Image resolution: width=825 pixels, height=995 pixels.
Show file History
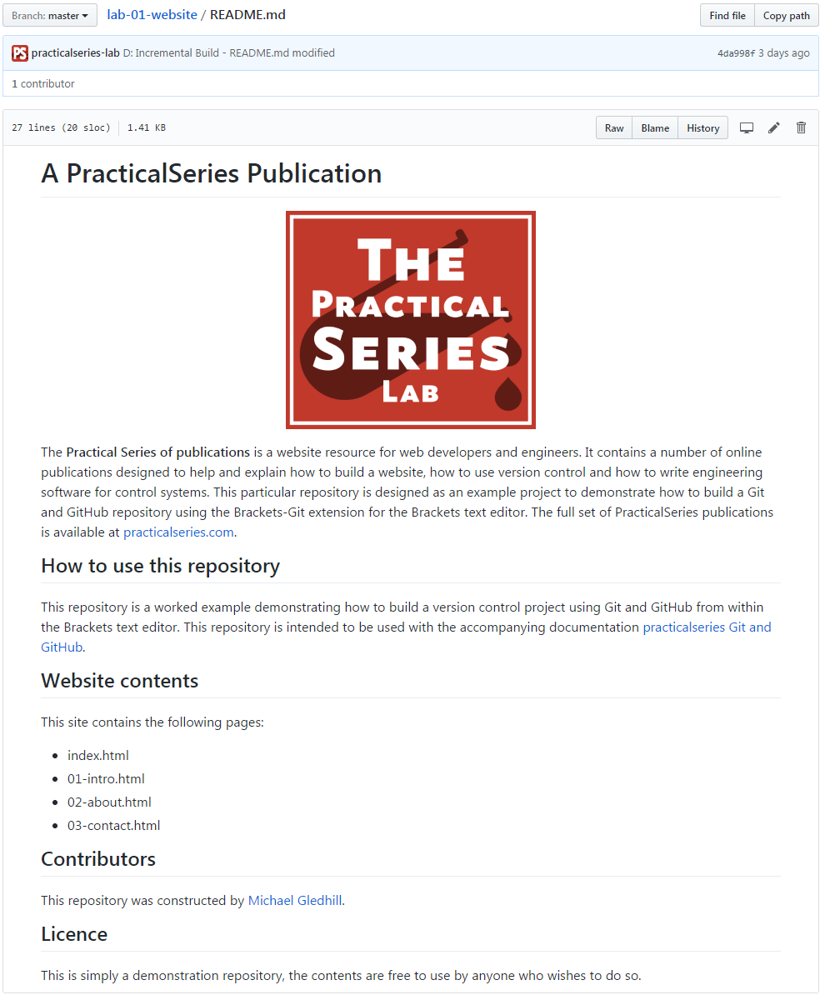click(x=702, y=127)
